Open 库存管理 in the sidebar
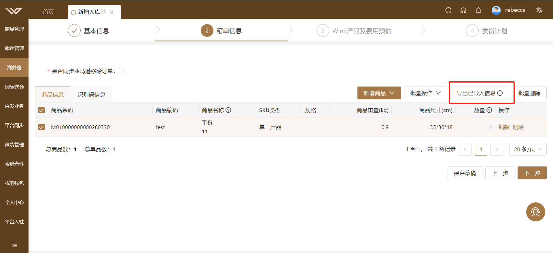The height and width of the screenshot is (253, 553). 14,48
